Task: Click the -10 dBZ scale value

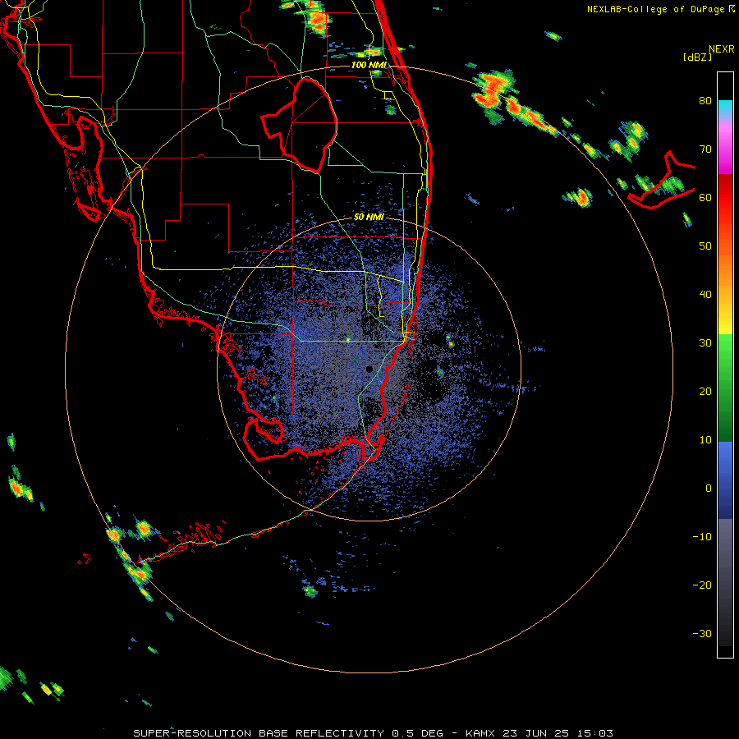Action: tap(702, 537)
